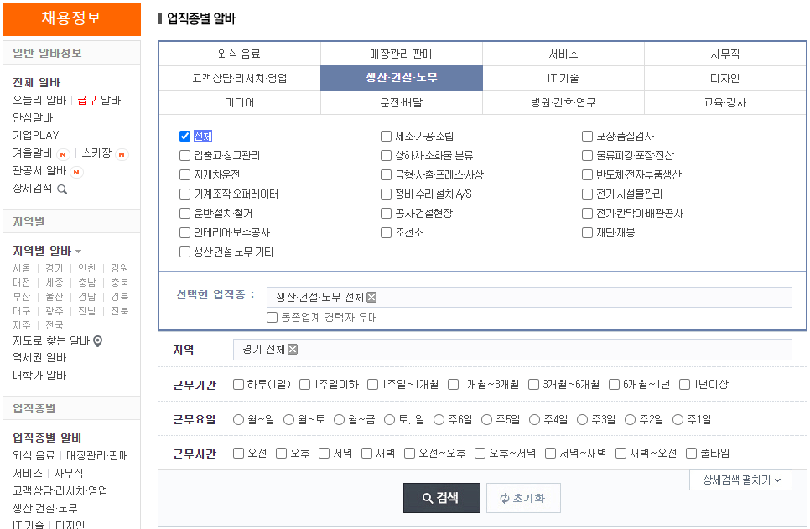Click the 지역 input field
810x529 pixels.
512,350
